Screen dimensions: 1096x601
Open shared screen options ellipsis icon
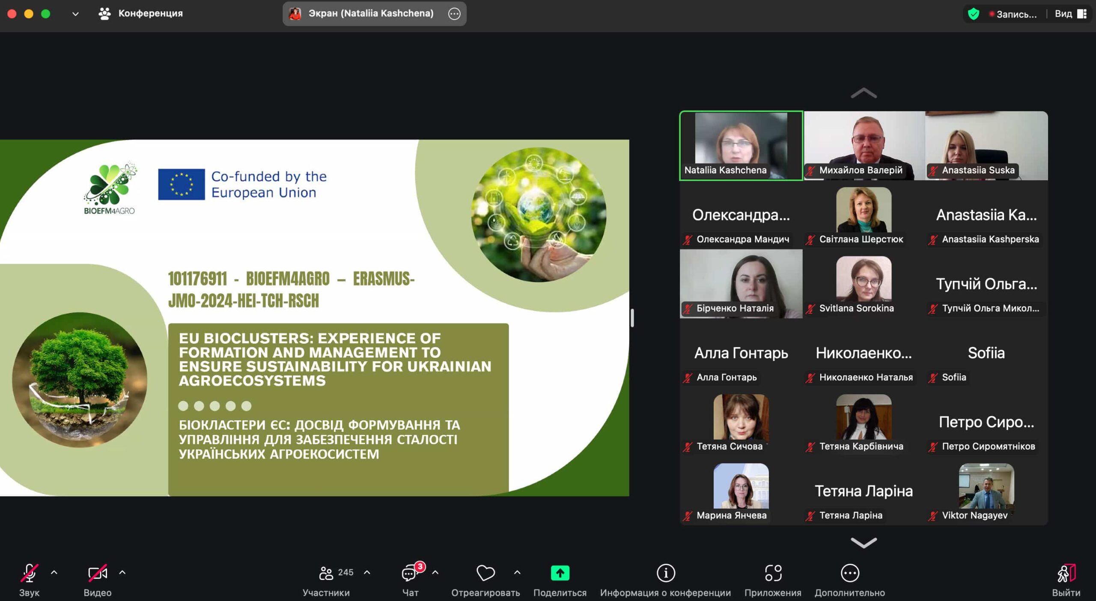(x=454, y=14)
